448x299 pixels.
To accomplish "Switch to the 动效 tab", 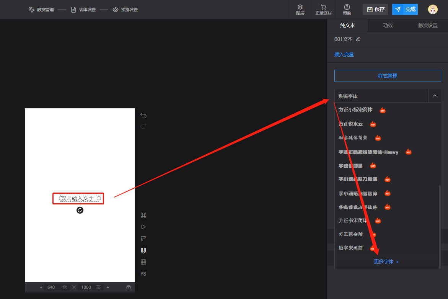I will coord(388,25).
